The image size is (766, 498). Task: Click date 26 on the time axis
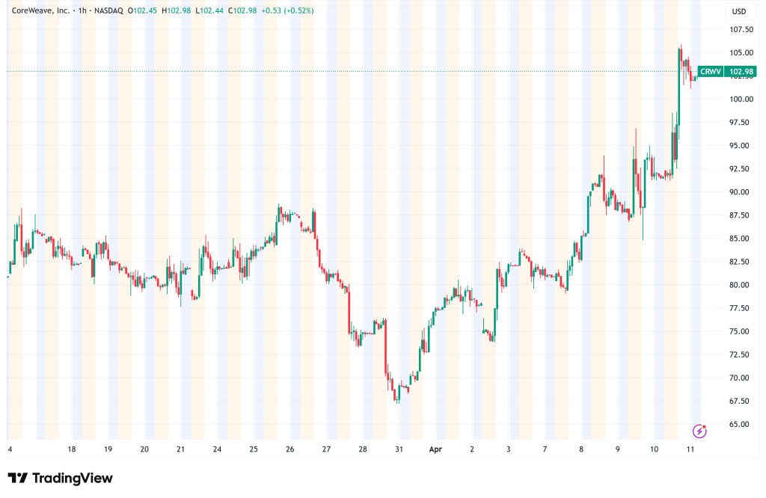tap(290, 449)
